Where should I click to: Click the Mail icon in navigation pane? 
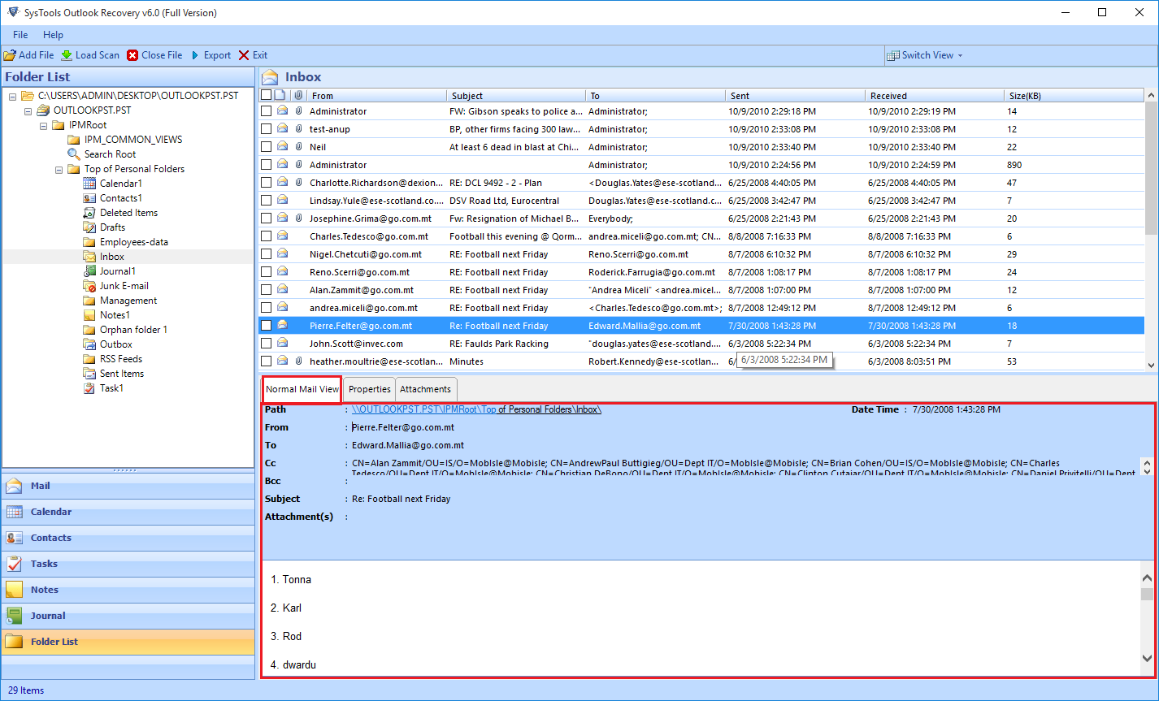[15, 486]
